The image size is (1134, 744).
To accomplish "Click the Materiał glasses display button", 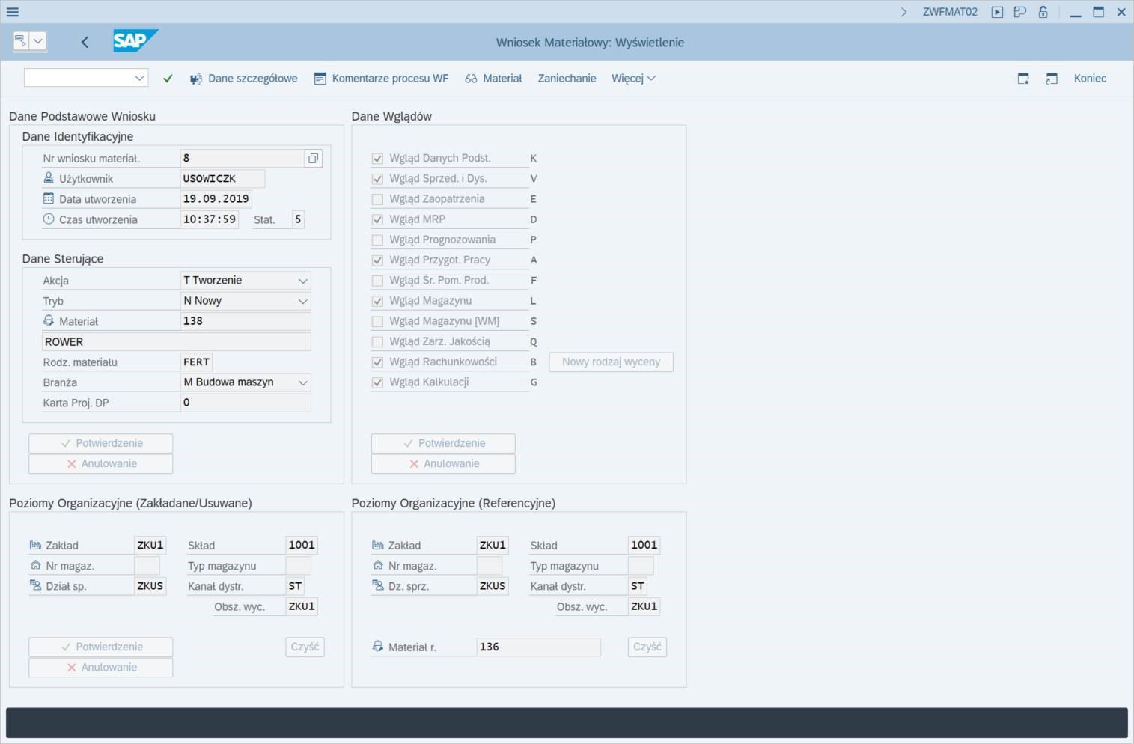I will 493,79.
